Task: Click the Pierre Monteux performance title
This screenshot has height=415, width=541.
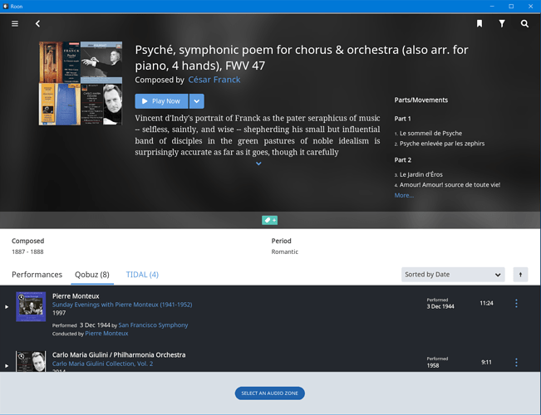Action: [x=76, y=296]
